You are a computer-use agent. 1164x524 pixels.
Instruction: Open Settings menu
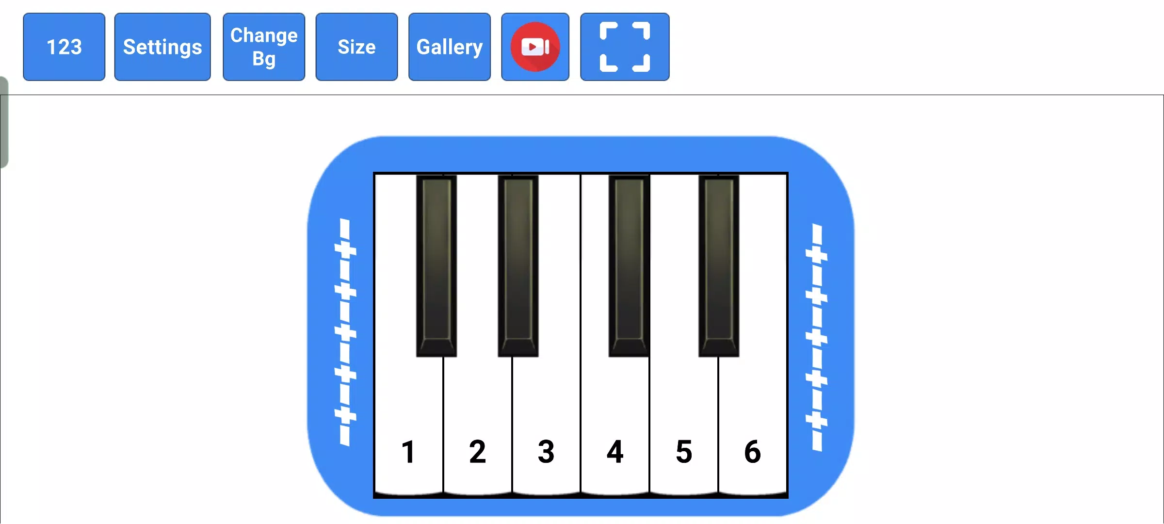pyautogui.click(x=162, y=47)
